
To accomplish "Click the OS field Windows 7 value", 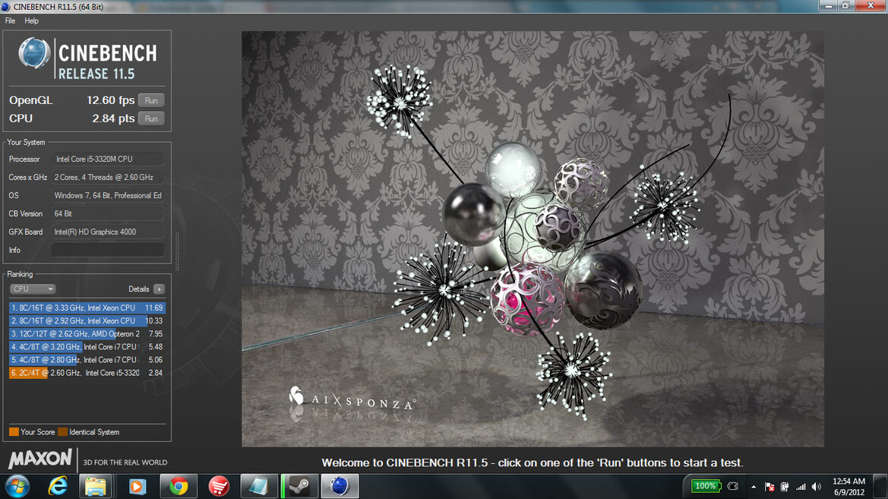I will point(108,195).
